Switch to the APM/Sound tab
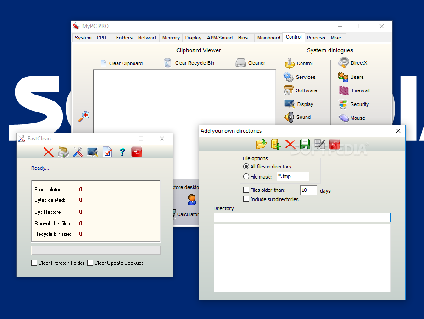The height and width of the screenshot is (319, 424). click(219, 38)
